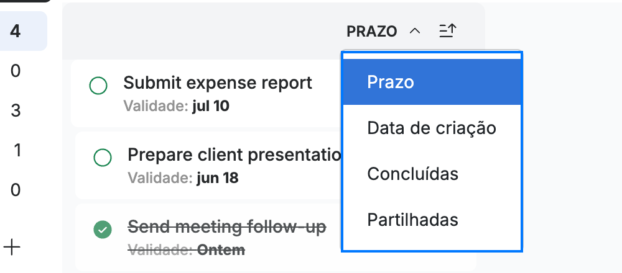Open the Send meeting follow-up task
The image size is (622, 273).
click(x=227, y=226)
